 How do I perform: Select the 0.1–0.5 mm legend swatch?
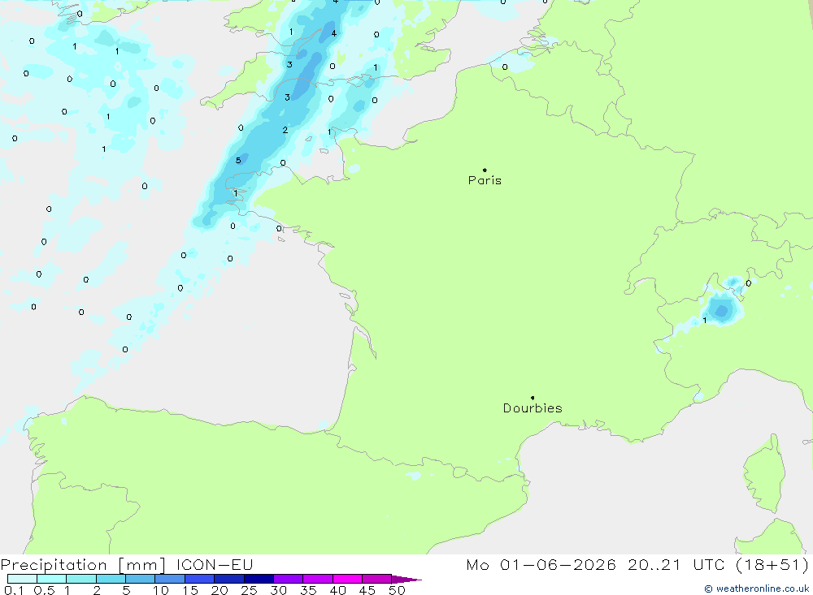click(x=22, y=579)
